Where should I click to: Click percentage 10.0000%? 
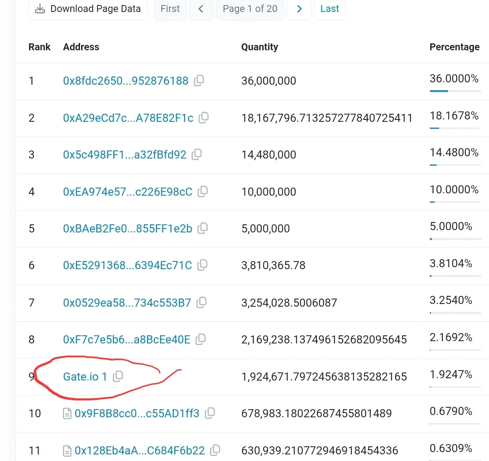pos(454,190)
